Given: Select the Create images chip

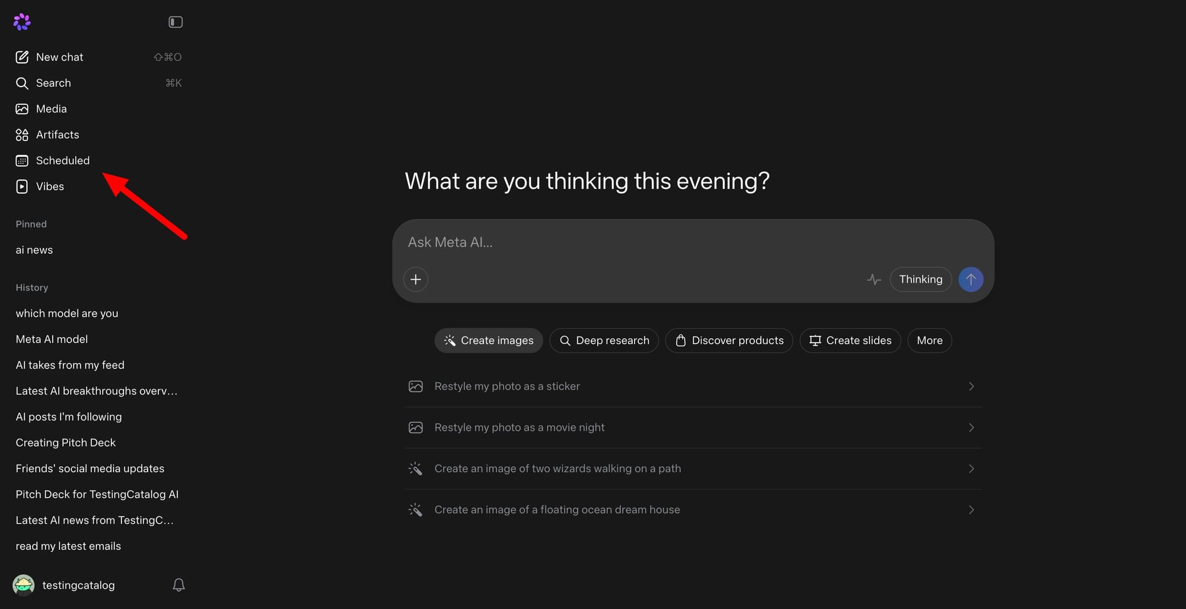Looking at the screenshot, I should (489, 341).
